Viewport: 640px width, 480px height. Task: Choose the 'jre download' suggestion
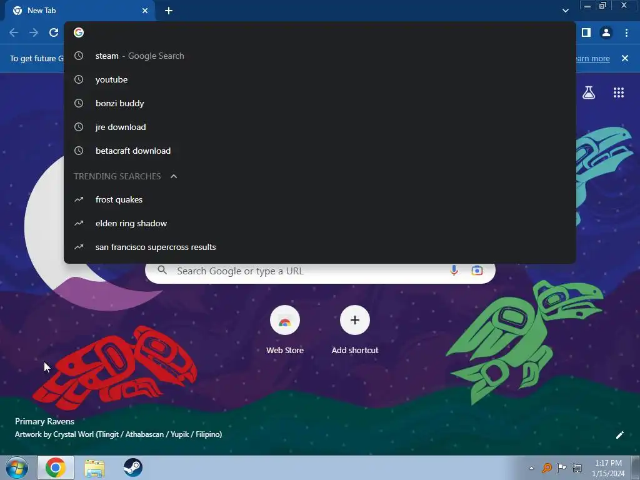click(320, 127)
